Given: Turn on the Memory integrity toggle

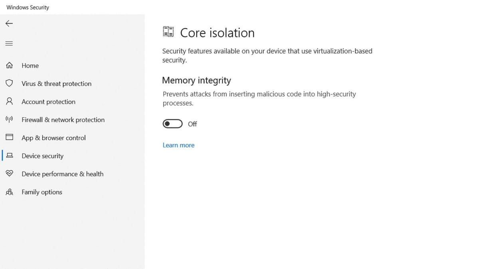Looking at the screenshot, I should click(172, 124).
